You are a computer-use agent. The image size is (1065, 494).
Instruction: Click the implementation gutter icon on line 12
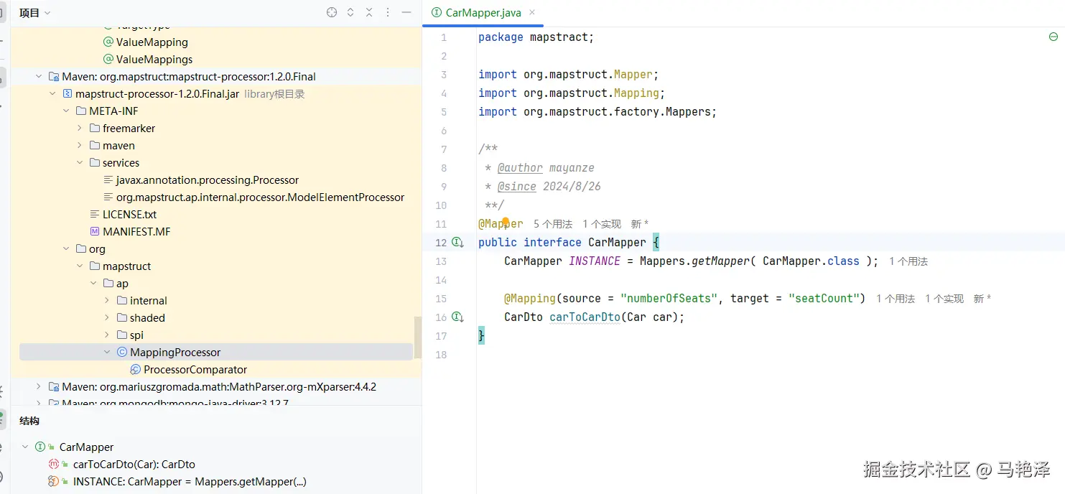click(x=457, y=243)
